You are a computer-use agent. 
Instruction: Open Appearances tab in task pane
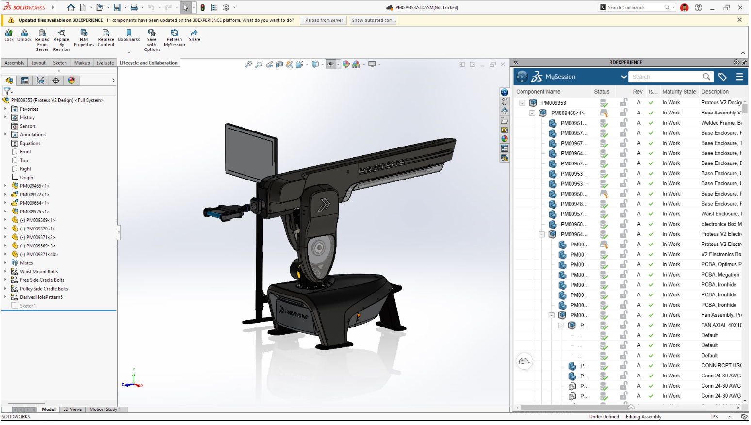click(x=505, y=139)
